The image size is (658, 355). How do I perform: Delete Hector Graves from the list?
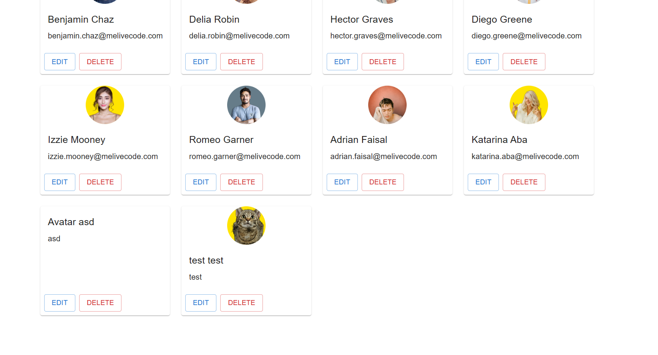coord(383,62)
